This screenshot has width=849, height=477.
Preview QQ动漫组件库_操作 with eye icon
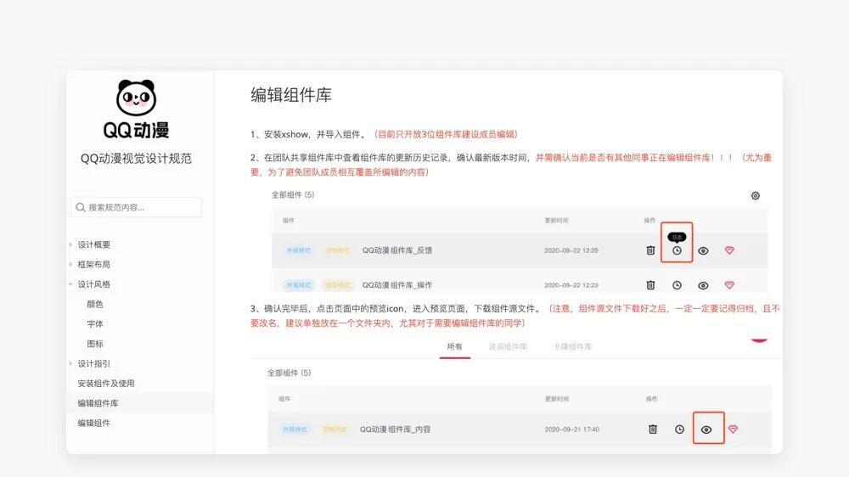click(703, 285)
